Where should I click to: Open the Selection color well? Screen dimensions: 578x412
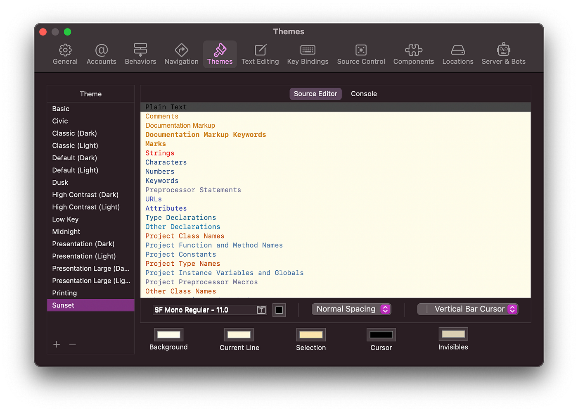pos(311,334)
